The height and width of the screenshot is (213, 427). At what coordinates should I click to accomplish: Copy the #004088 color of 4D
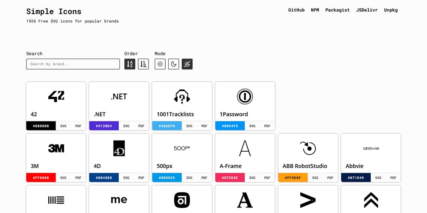104,178
